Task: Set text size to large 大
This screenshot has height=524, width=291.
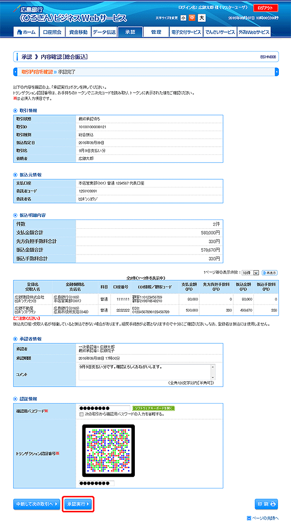Action: (202, 18)
